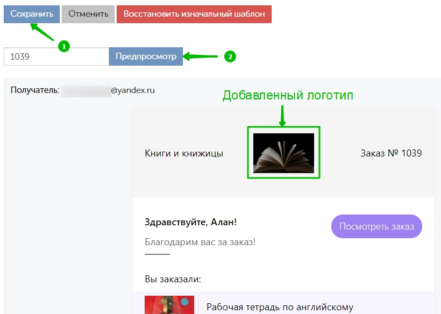Viewport: 441px width, 314px height.
Task: Open the purple Посмотреть заказ button
Action: coord(376,226)
